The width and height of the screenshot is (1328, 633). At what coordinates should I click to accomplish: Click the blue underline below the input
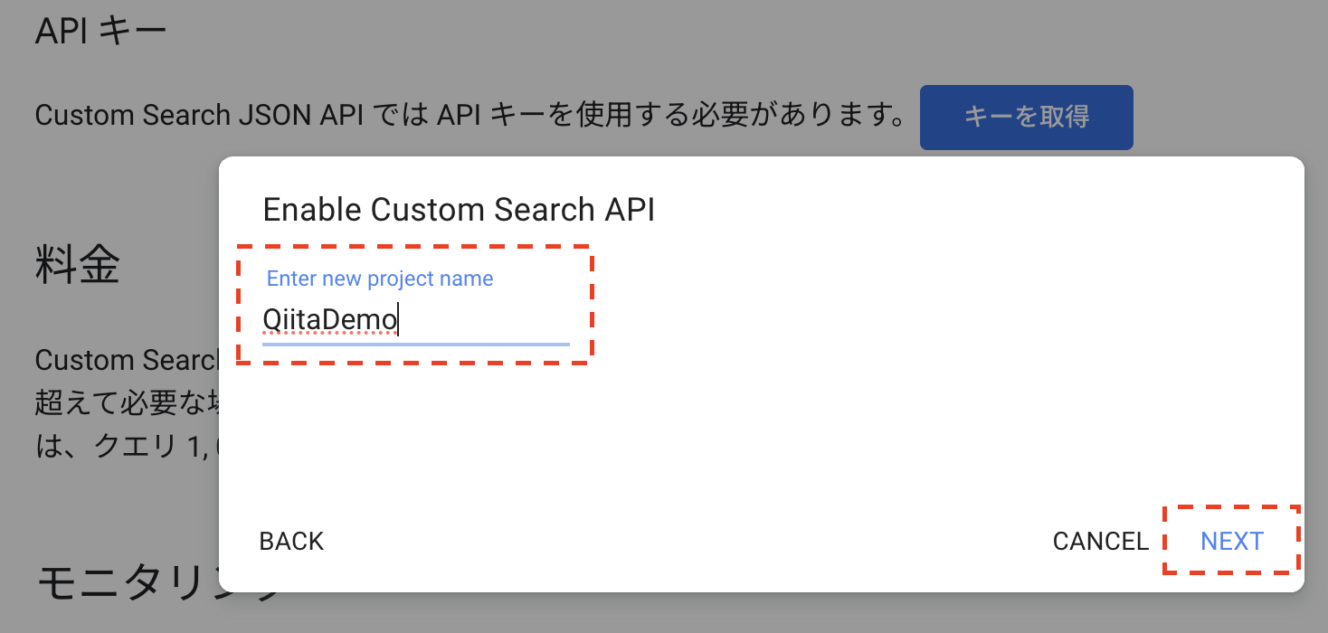pos(416,345)
